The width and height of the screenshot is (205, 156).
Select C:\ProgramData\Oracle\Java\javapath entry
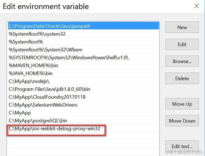(x=84, y=26)
